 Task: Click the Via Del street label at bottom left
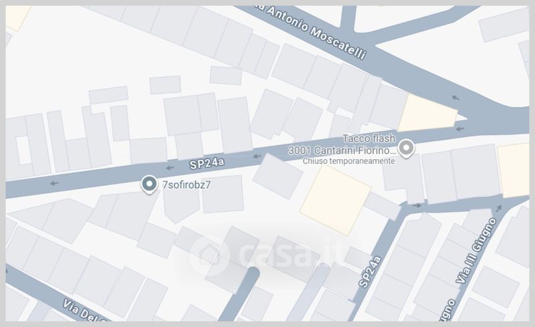coord(87,310)
